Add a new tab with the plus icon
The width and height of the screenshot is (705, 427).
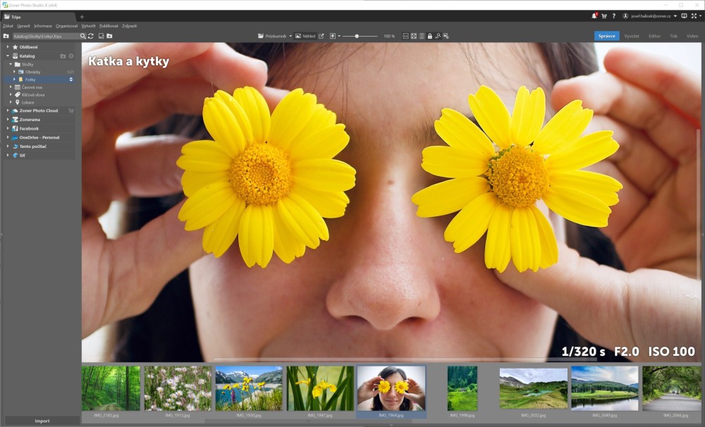(82, 17)
